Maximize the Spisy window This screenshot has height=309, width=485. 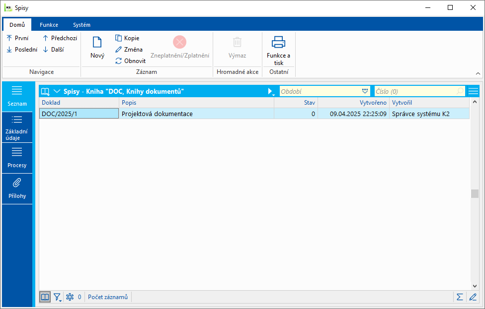click(450, 8)
